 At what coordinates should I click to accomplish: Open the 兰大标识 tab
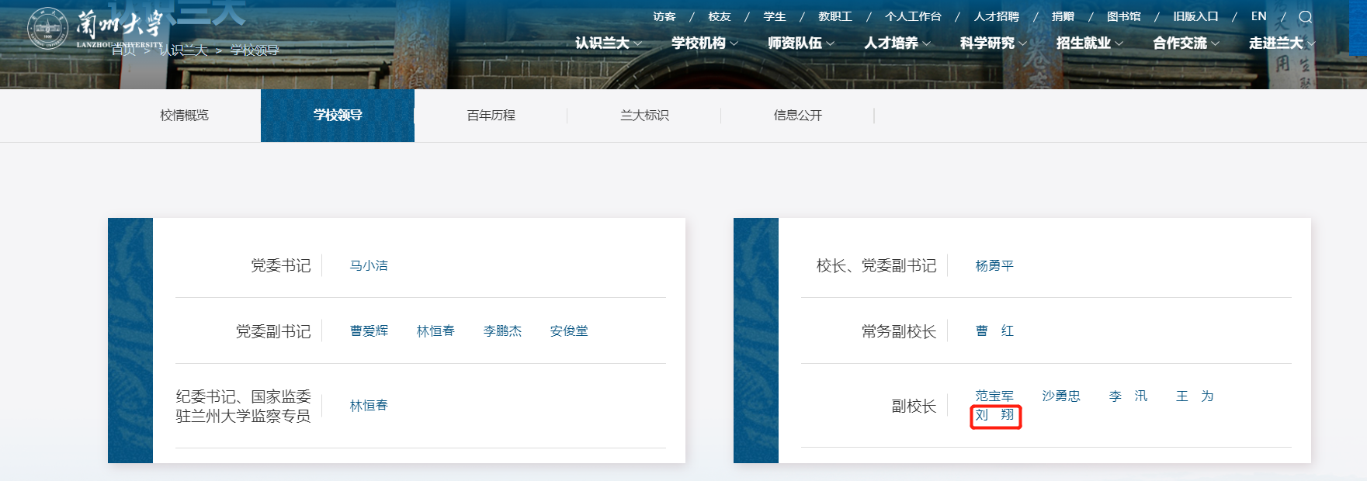coord(644,116)
